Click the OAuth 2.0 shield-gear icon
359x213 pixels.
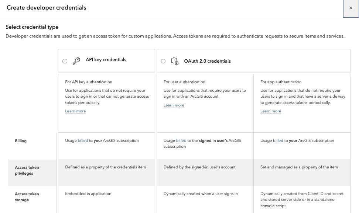175,61
